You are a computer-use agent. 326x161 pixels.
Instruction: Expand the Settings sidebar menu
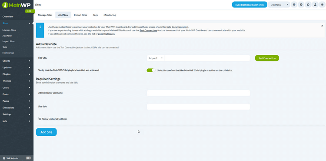tap(30, 114)
